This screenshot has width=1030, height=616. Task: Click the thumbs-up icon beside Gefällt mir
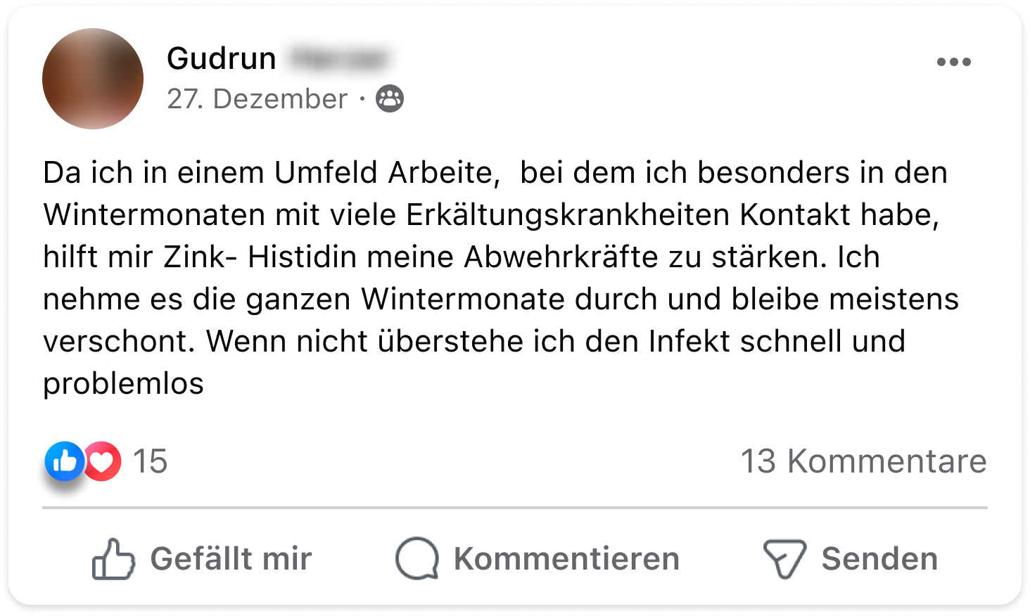pos(113,559)
